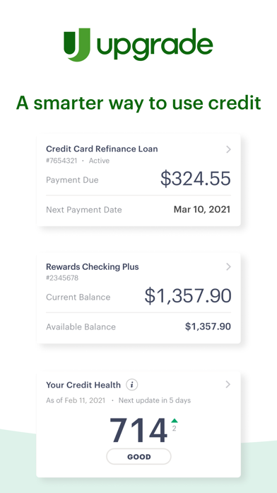Click the A smarter way to use credit headline
Image resolution: width=277 pixels, height=493 pixels.
pyautogui.click(x=138, y=103)
